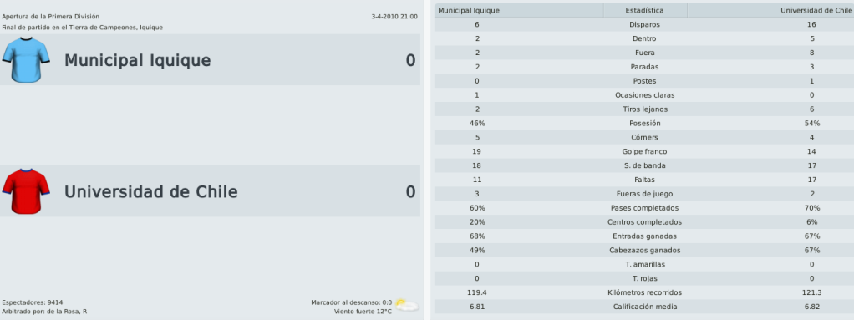Select the Calificación media row
854x320 pixels.
(643, 307)
